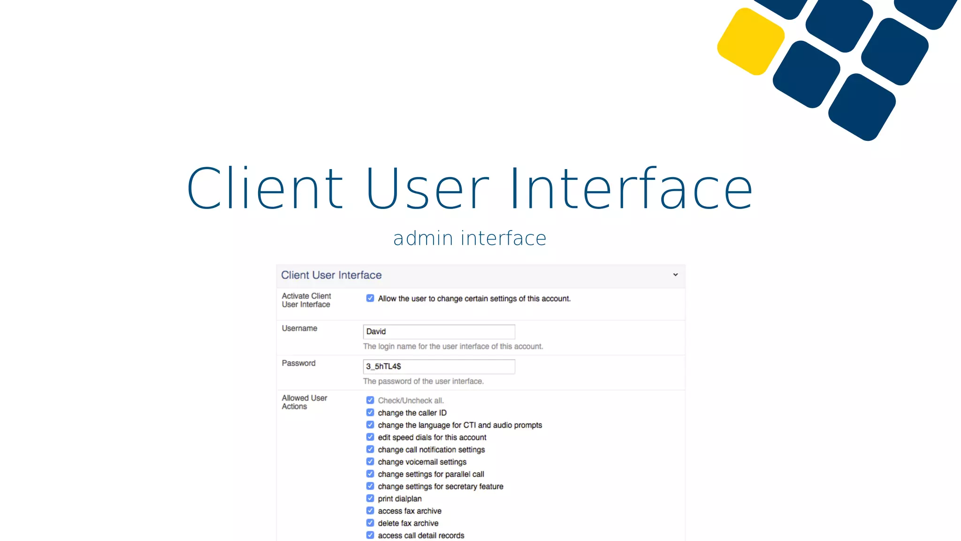The height and width of the screenshot is (541, 961).
Task: Toggle the Check/Uncheck all checkbox
Action: tap(370, 400)
